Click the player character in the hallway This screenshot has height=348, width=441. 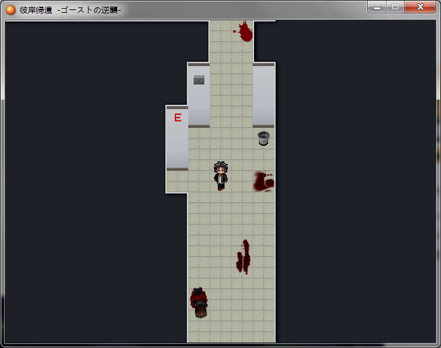click(220, 176)
